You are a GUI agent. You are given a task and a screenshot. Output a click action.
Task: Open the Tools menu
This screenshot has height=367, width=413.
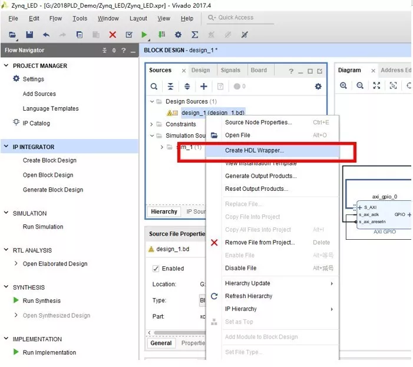click(80, 18)
